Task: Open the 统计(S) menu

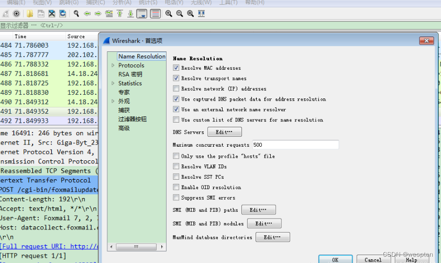Action: 148,3
